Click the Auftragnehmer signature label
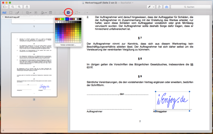The height and width of the screenshot is (134, 213). [x=94, y=111]
